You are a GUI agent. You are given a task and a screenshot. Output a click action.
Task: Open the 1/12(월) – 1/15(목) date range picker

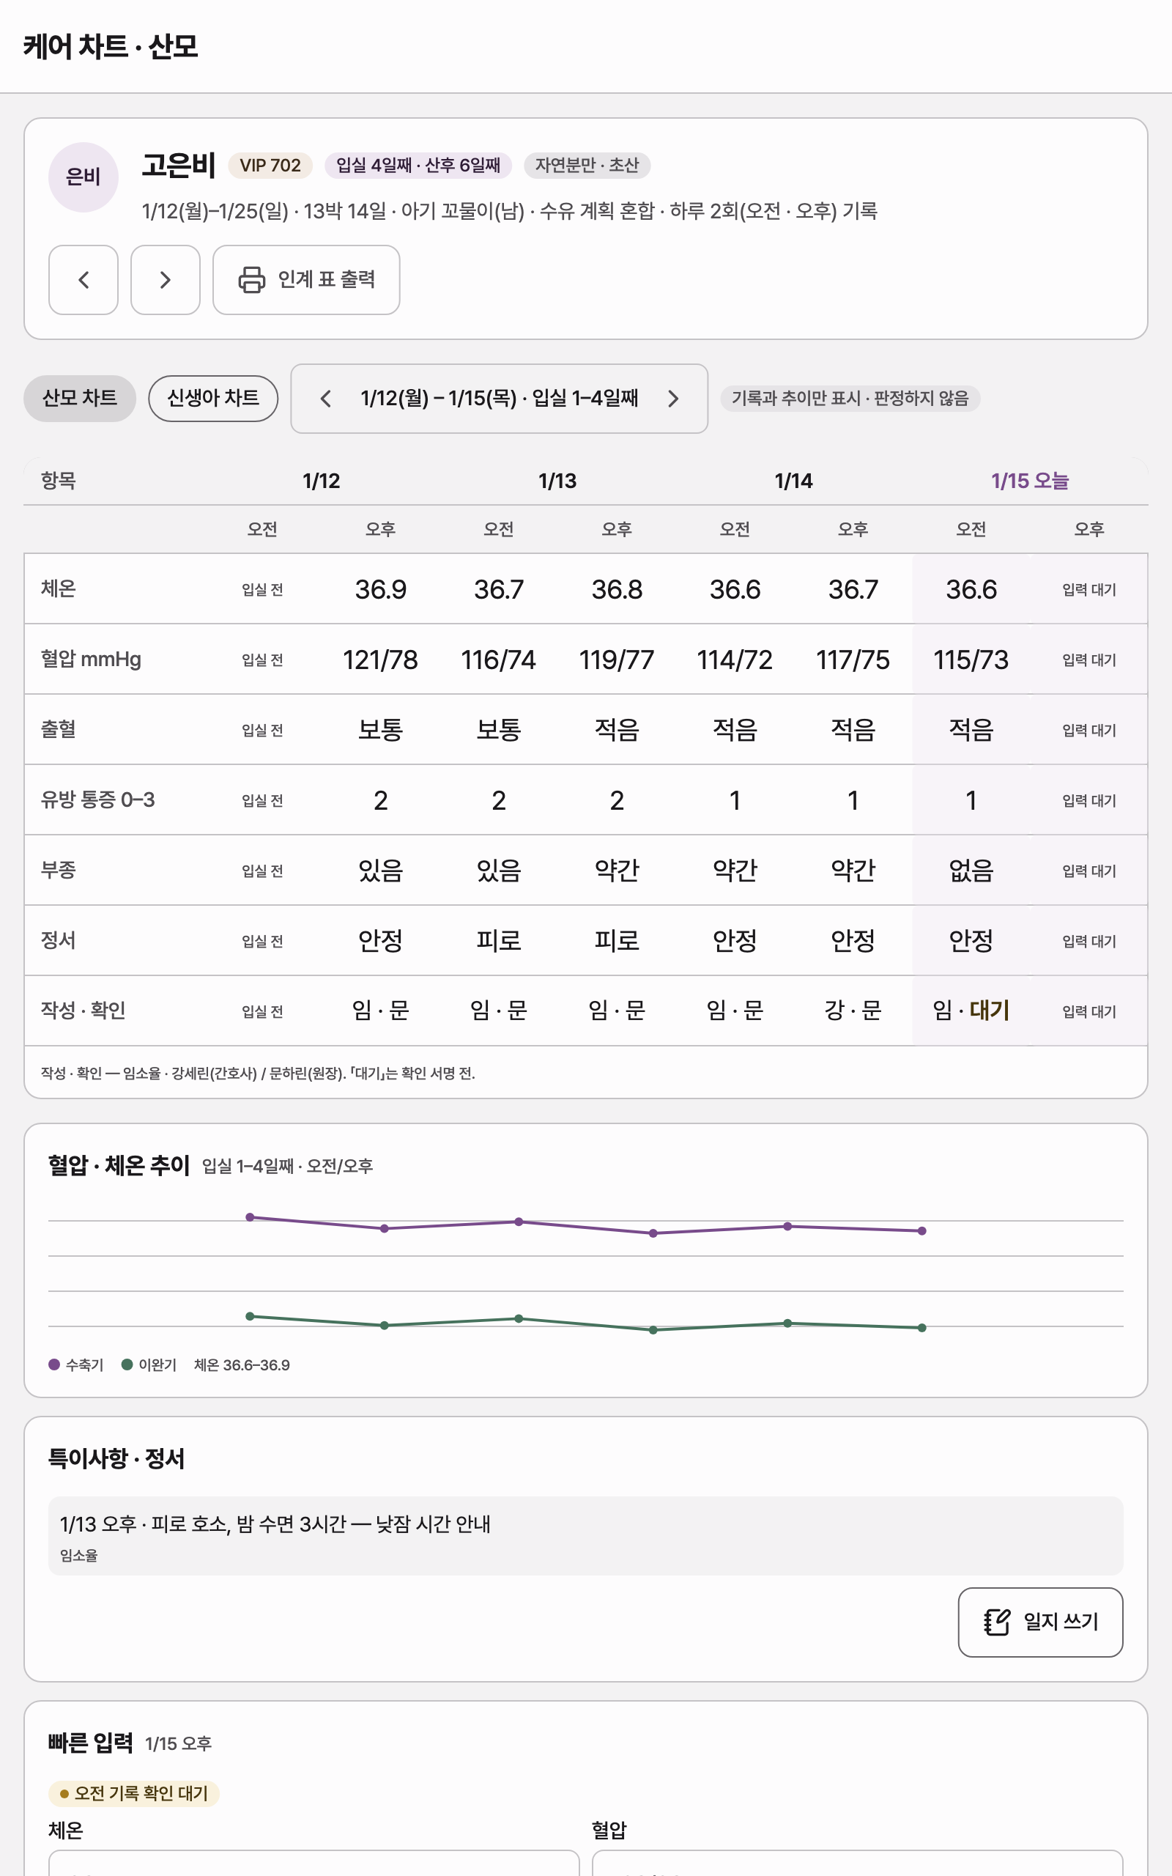click(x=499, y=399)
